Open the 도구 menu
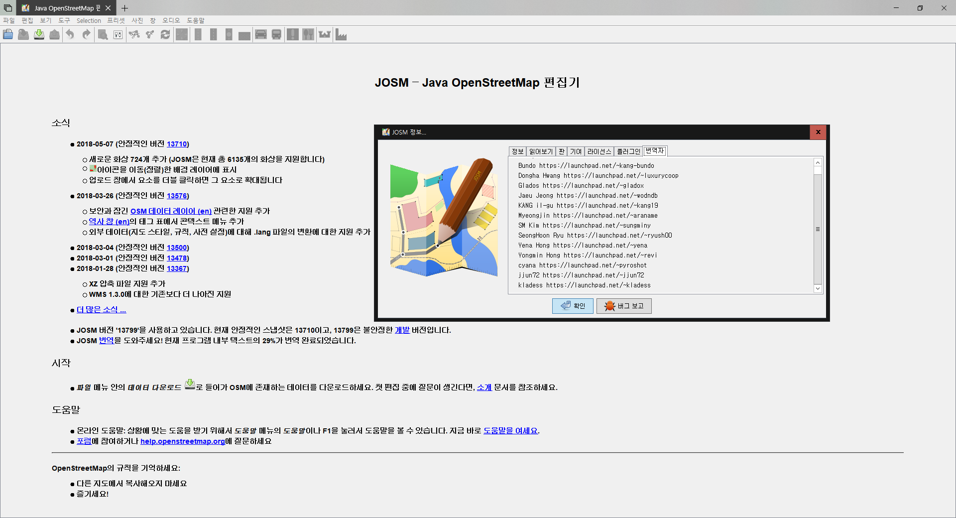The width and height of the screenshot is (956, 518). (64, 20)
